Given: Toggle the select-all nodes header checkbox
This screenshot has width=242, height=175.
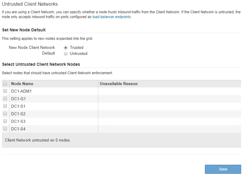Looking at the screenshot, I should 5,84.
